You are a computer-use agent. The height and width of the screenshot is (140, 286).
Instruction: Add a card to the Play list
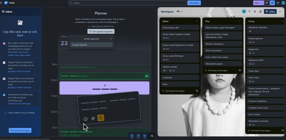coord(218,70)
